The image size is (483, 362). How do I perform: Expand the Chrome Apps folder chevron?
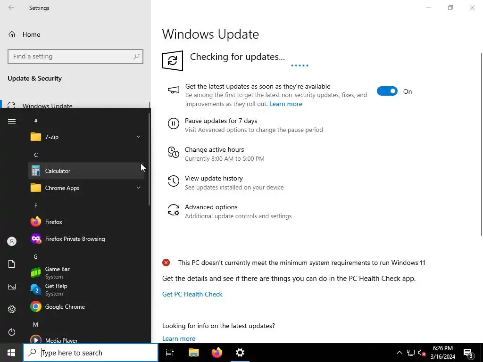(x=139, y=188)
